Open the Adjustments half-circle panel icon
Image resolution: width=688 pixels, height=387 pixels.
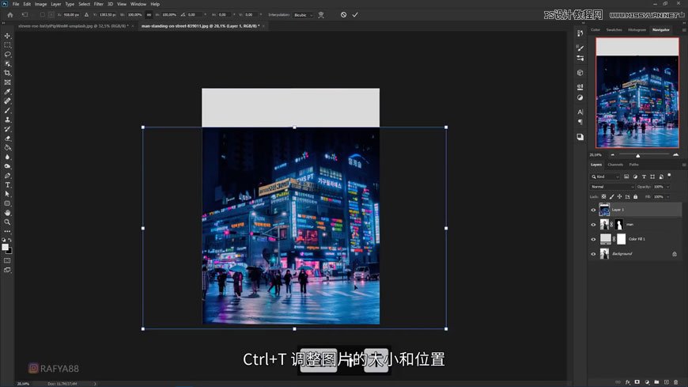[580, 97]
